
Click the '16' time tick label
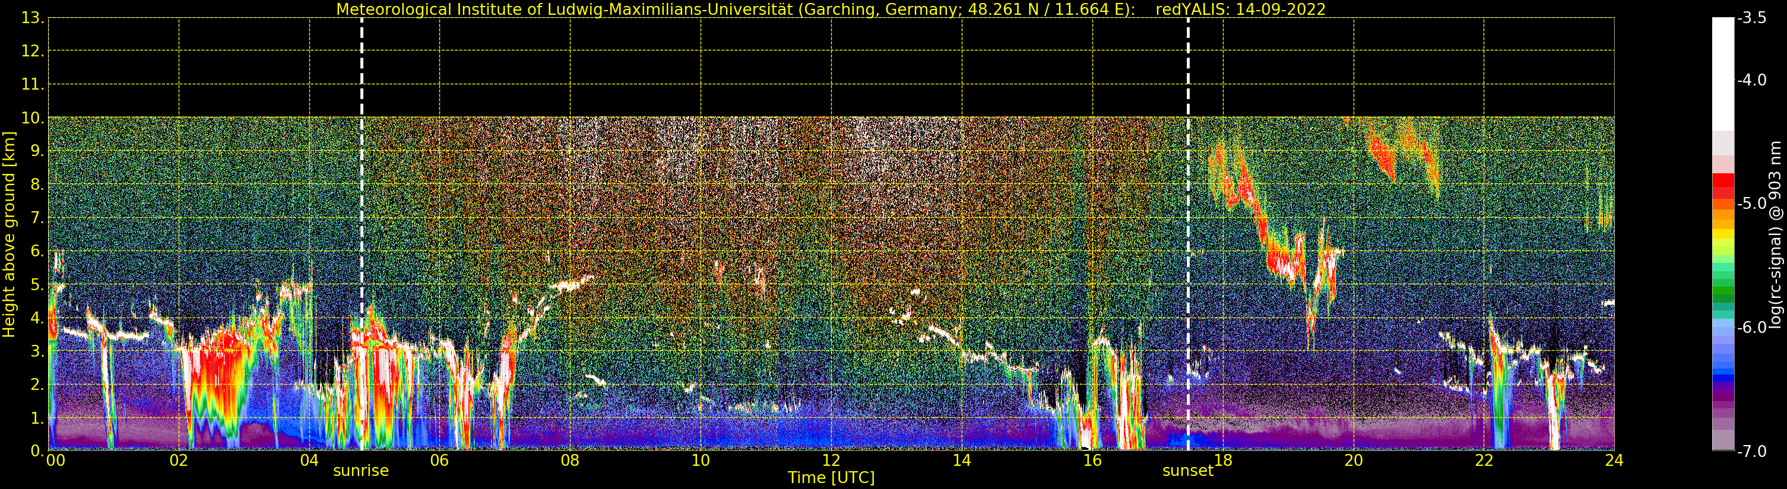tap(1092, 461)
